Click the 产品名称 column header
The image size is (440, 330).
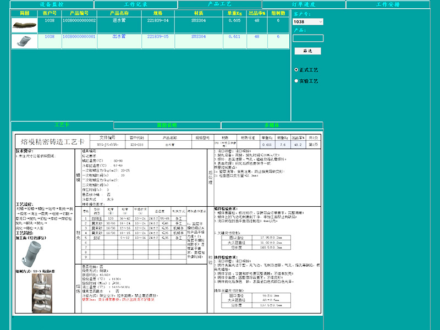[x=119, y=13]
